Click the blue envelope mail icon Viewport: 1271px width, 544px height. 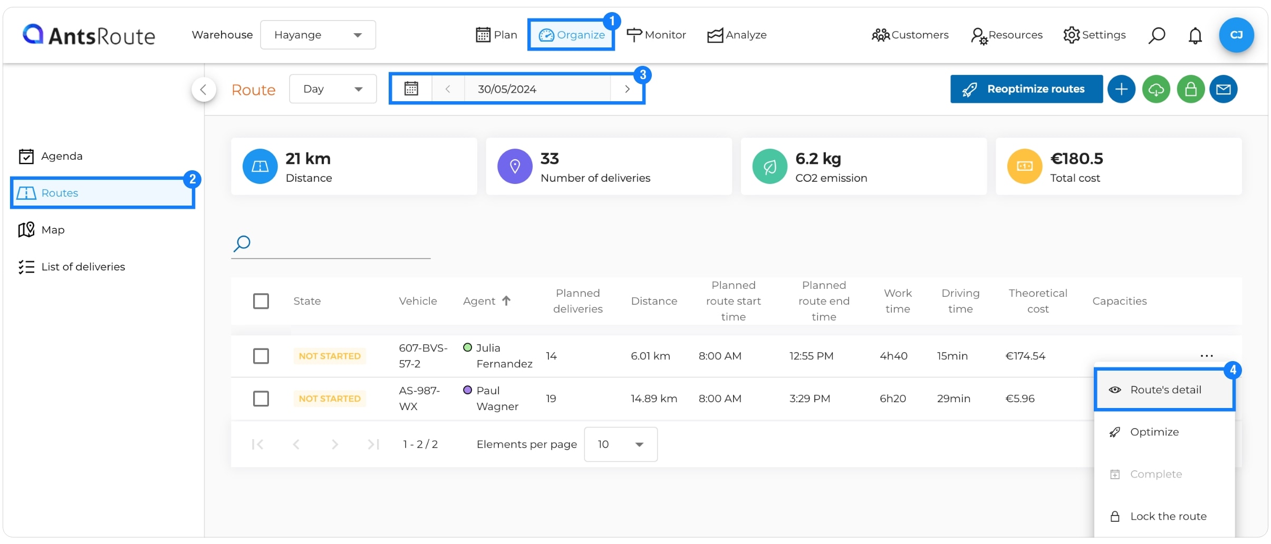pyautogui.click(x=1224, y=89)
